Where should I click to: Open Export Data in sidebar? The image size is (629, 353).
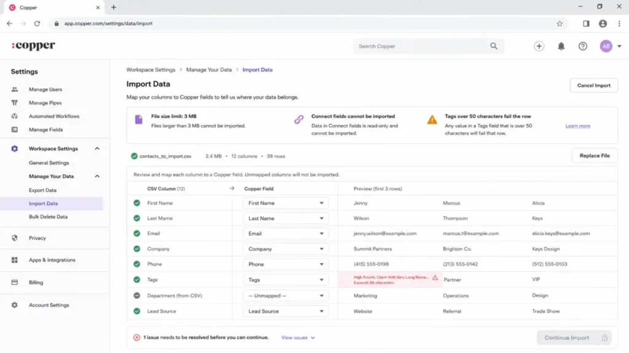[42, 190]
